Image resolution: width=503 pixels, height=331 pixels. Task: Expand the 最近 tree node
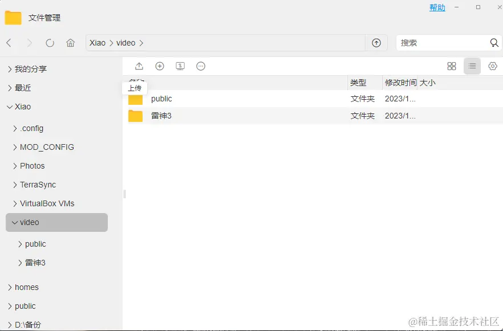(x=10, y=88)
